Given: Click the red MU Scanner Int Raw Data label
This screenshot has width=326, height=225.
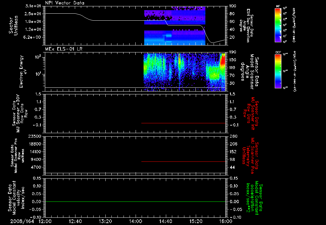Looking at the screenshot, I should coord(251,113).
